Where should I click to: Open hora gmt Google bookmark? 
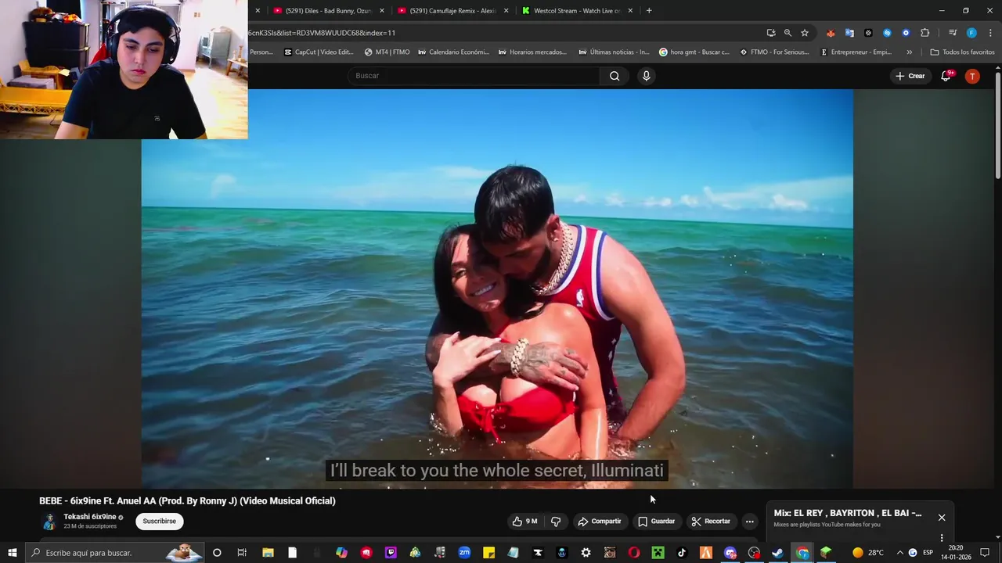(x=694, y=52)
